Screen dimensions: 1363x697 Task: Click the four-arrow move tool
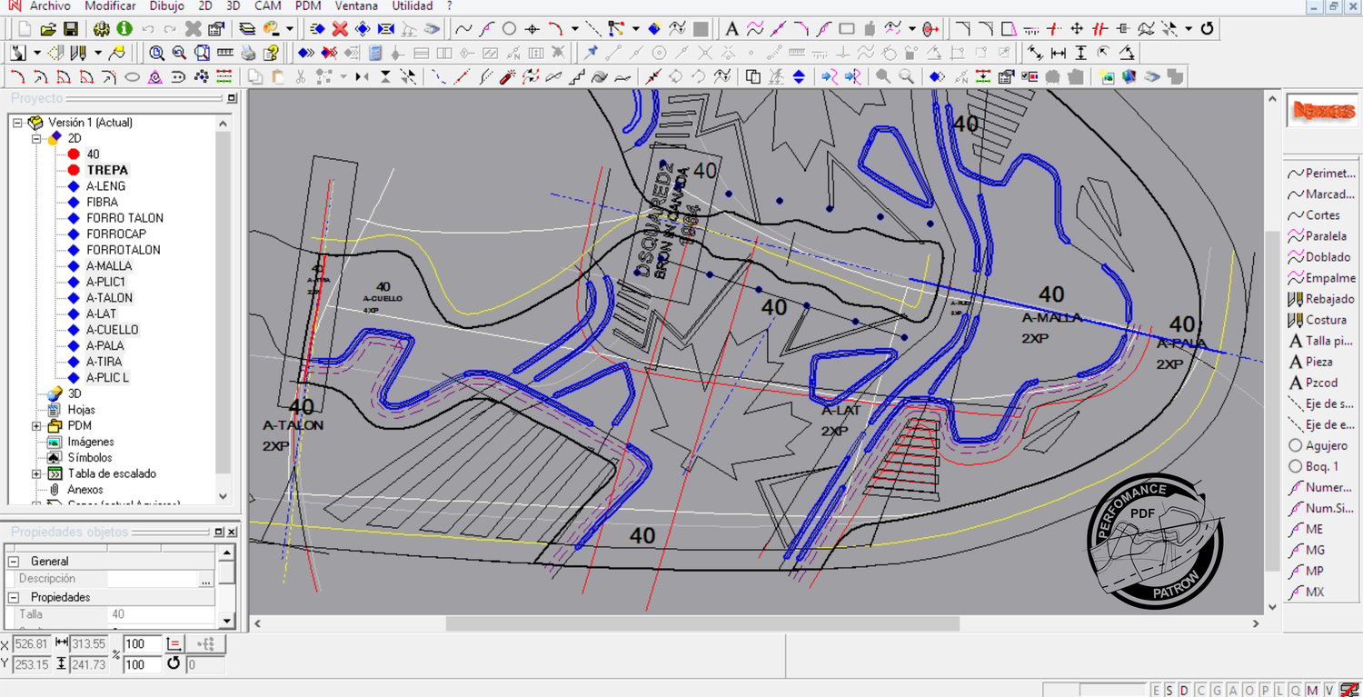click(1076, 29)
